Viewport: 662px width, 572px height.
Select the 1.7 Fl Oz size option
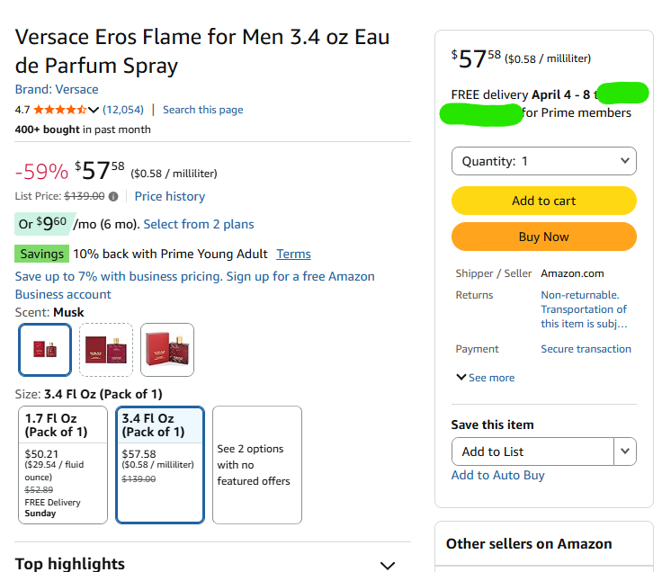[63, 465]
